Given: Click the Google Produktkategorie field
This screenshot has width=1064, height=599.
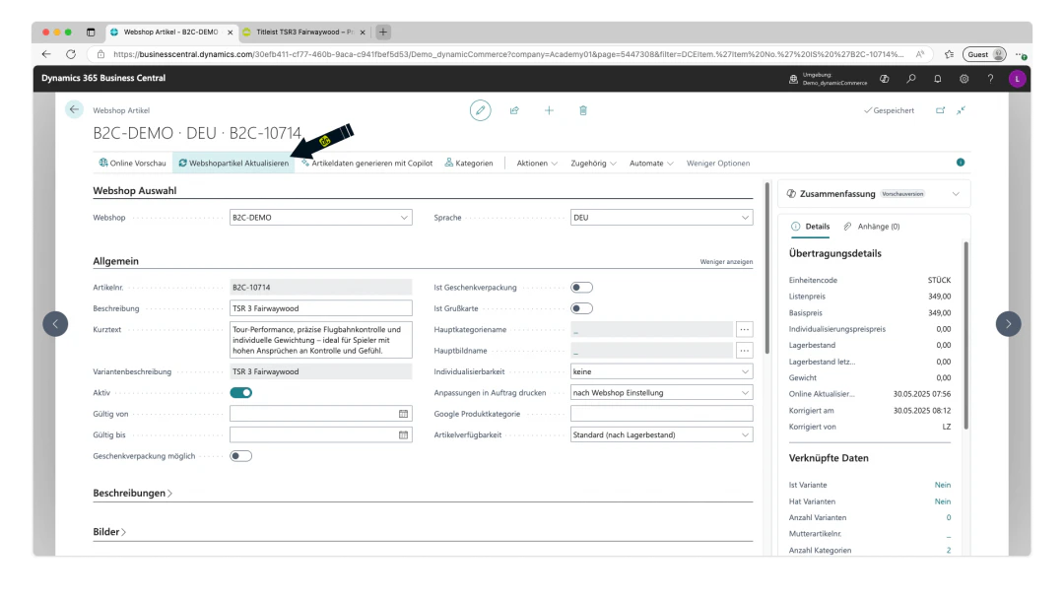Looking at the screenshot, I should pyautogui.click(x=661, y=414).
